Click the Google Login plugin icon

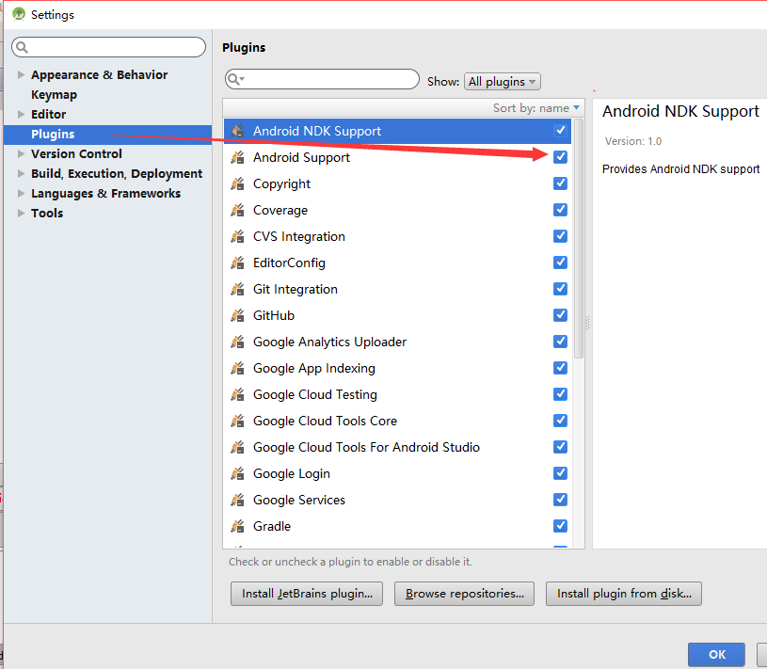pyautogui.click(x=237, y=474)
